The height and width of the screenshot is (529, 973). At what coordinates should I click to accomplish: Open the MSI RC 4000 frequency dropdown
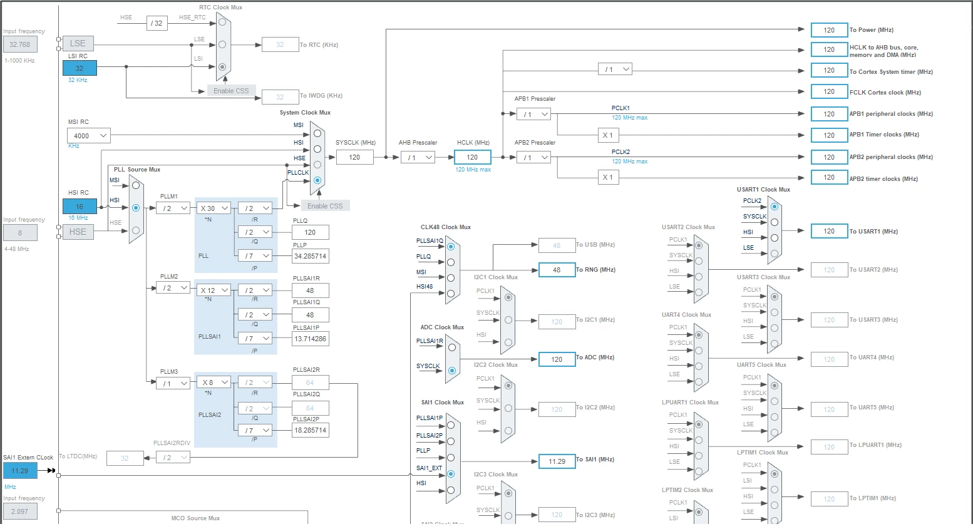[89, 135]
